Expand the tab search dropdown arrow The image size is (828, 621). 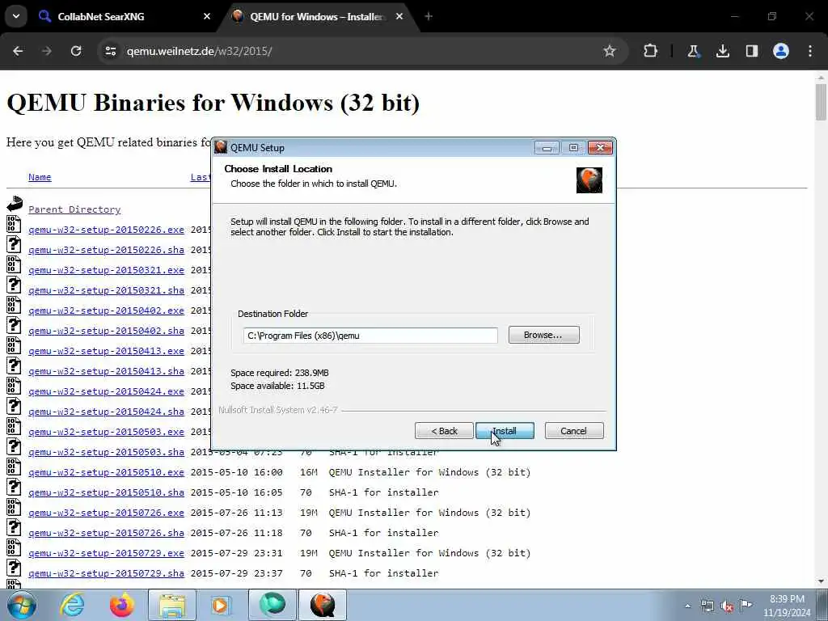[16, 16]
